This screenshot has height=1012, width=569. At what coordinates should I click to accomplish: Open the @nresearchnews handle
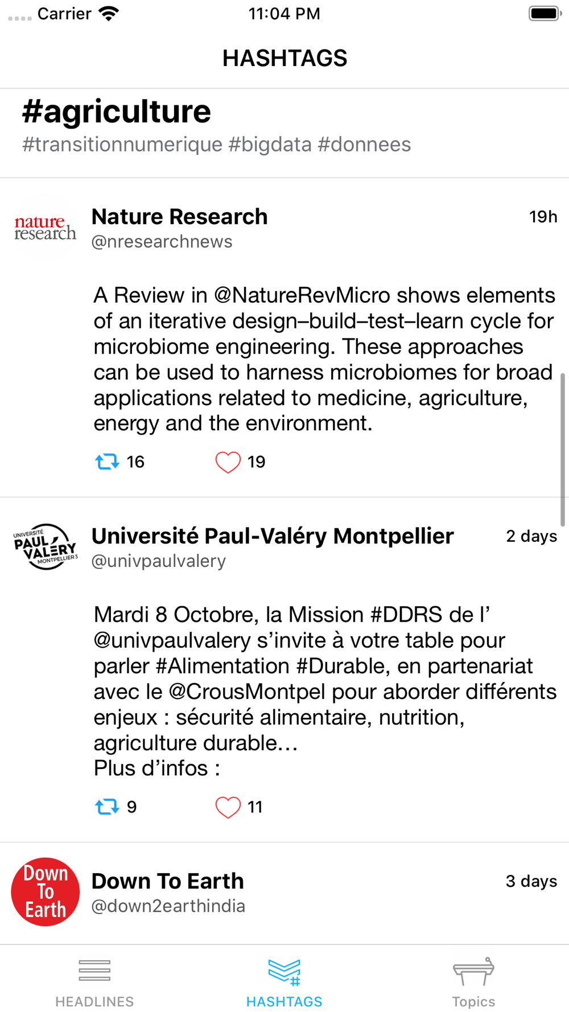pyautogui.click(x=162, y=242)
